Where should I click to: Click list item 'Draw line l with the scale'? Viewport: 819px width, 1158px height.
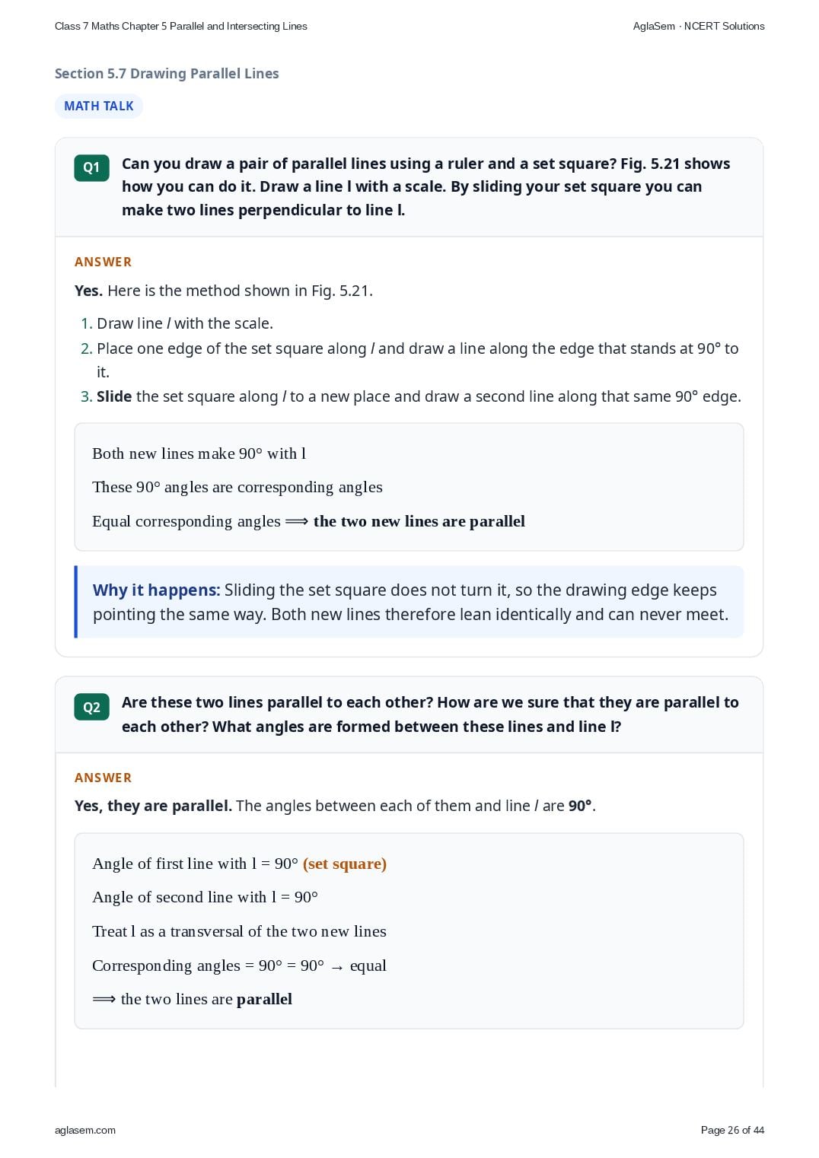click(185, 323)
